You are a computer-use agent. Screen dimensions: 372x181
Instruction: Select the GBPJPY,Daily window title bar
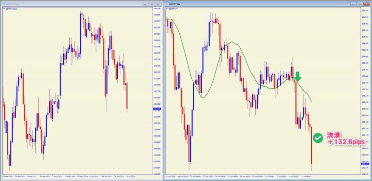point(71,4)
